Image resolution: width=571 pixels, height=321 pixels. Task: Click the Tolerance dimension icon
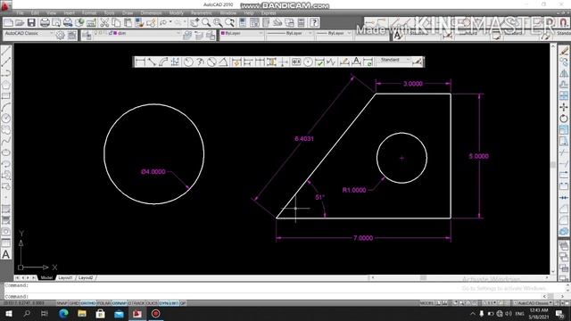pos(296,62)
